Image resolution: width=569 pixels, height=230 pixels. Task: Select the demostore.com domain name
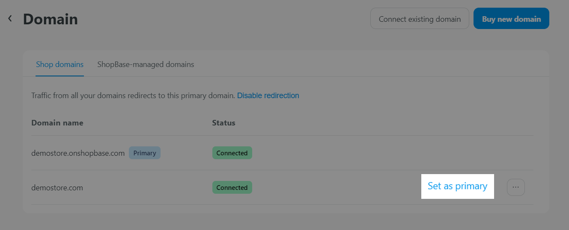point(57,188)
